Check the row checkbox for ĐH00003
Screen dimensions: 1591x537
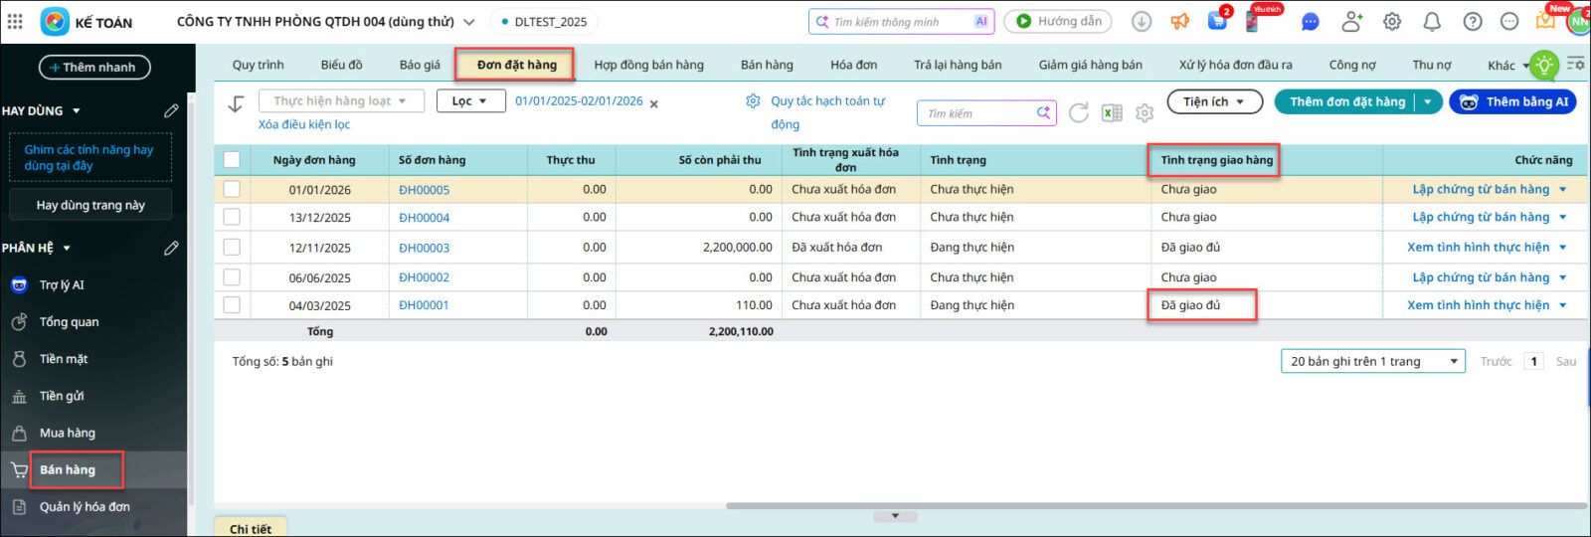[232, 247]
